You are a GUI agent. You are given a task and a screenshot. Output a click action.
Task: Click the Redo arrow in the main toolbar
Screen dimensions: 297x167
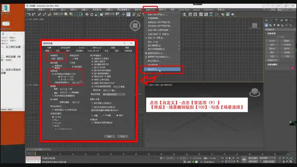pyautogui.click(x=34, y=14)
